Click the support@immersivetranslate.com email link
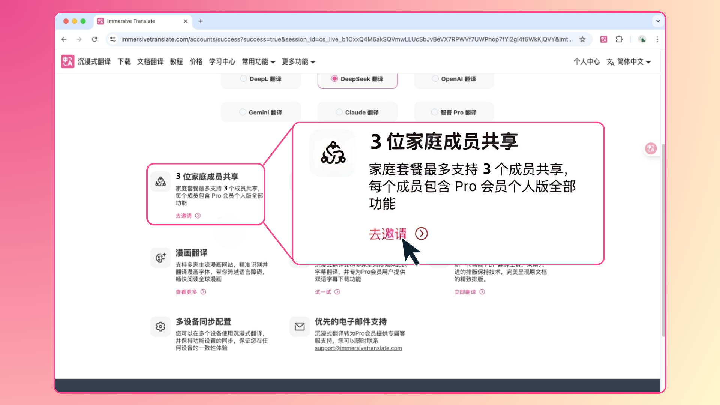720x405 pixels. [358, 348]
